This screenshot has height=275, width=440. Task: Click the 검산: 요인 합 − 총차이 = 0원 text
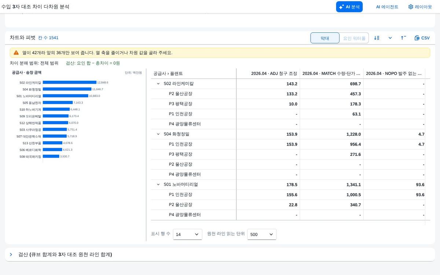(93, 63)
